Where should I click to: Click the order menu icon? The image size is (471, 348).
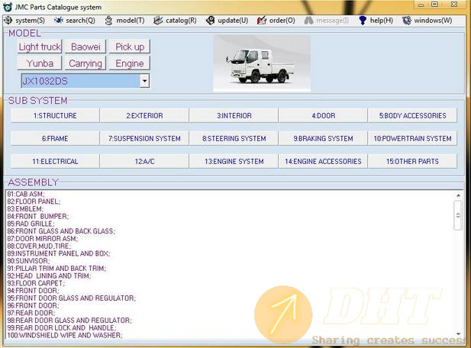pyautogui.click(x=262, y=21)
